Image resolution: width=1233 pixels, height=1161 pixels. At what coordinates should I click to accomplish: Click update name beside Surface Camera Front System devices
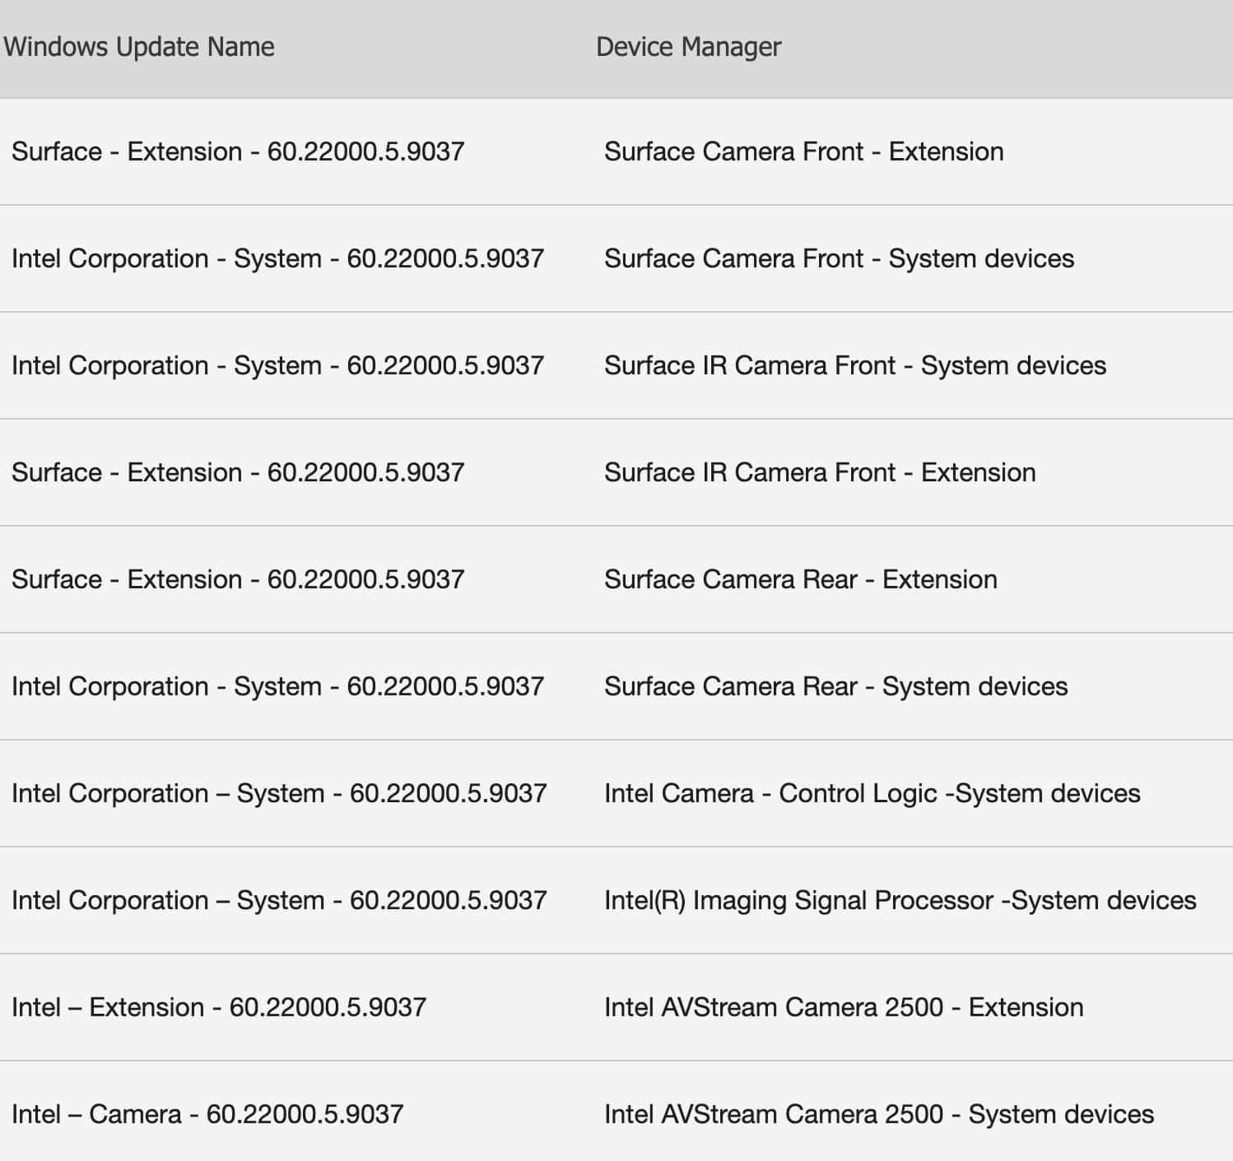click(278, 258)
